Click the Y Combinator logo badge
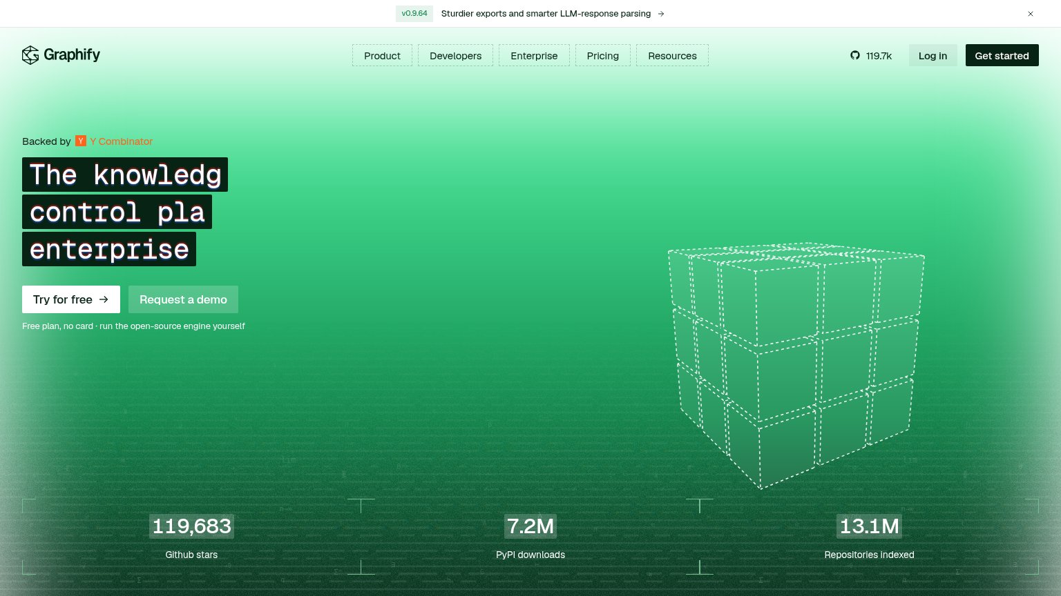Viewport: 1061px width, 596px height. click(81, 141)
